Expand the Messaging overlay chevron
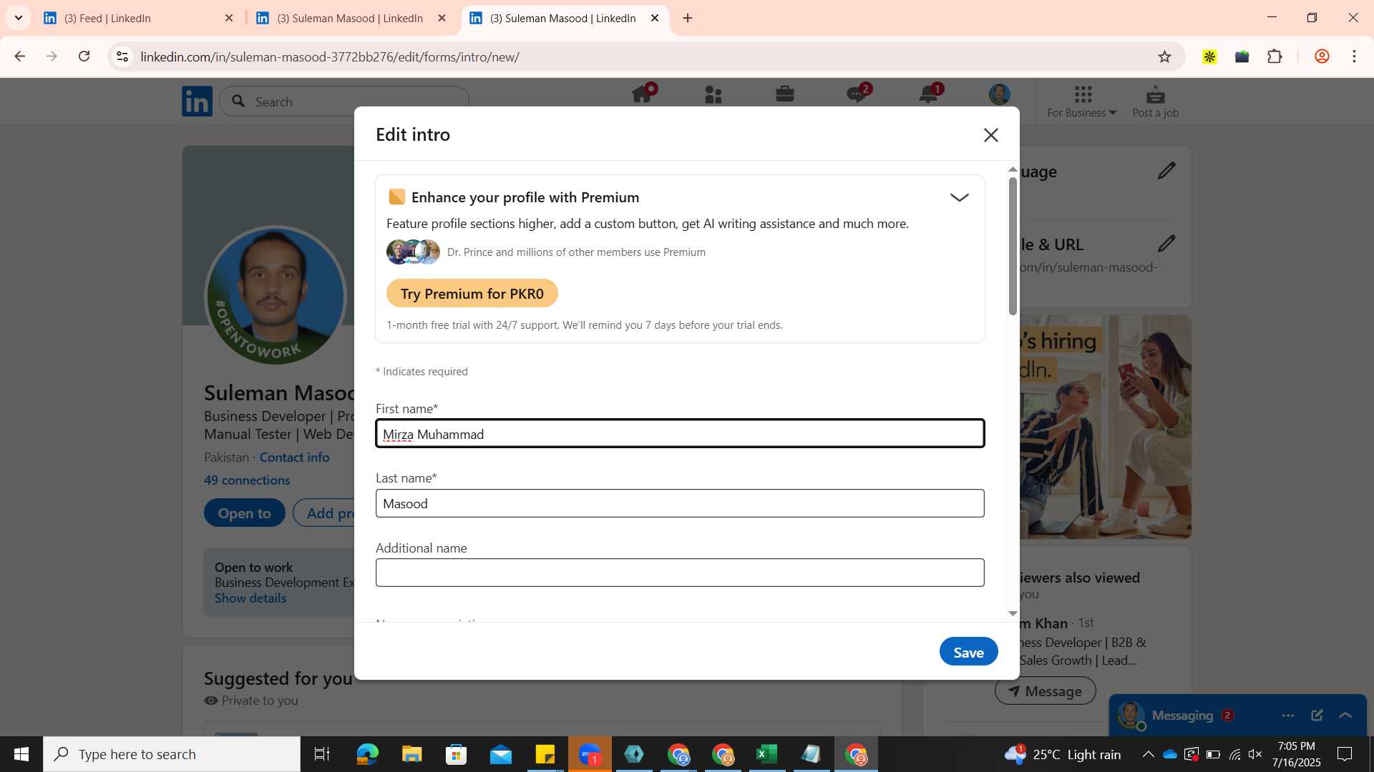This screenshot has width=1374, height=772. point(1345,716)
